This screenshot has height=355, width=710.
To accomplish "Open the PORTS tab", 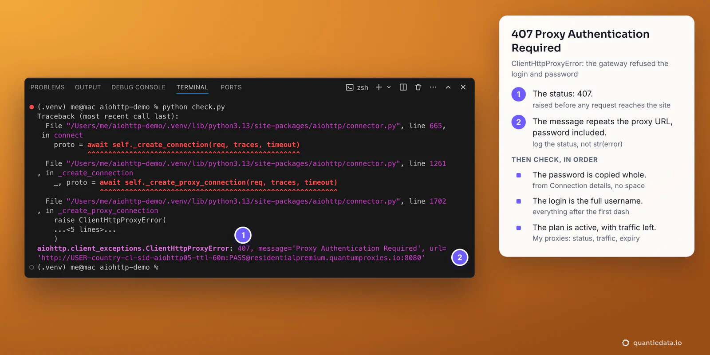I will tap(231, 87).
